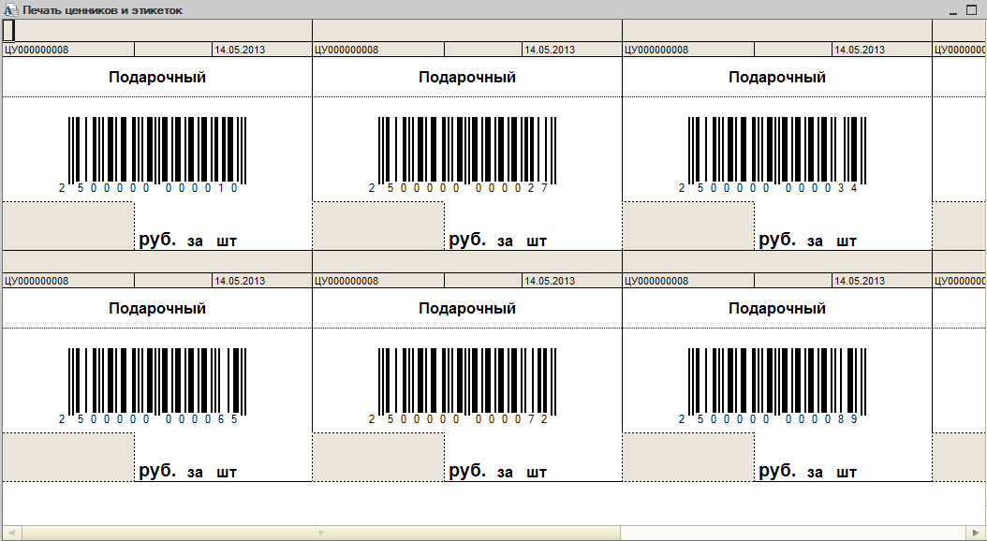Click the шт unit under barcode ending 65
The width and height of the screenshot is (987, 541).
tap(227, 472)
